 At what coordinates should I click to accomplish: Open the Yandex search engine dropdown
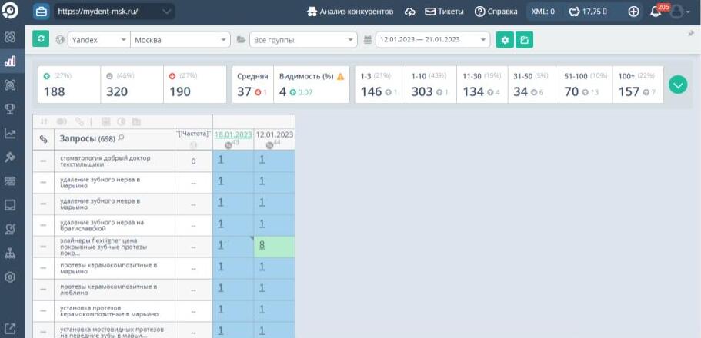coord(98,40)
